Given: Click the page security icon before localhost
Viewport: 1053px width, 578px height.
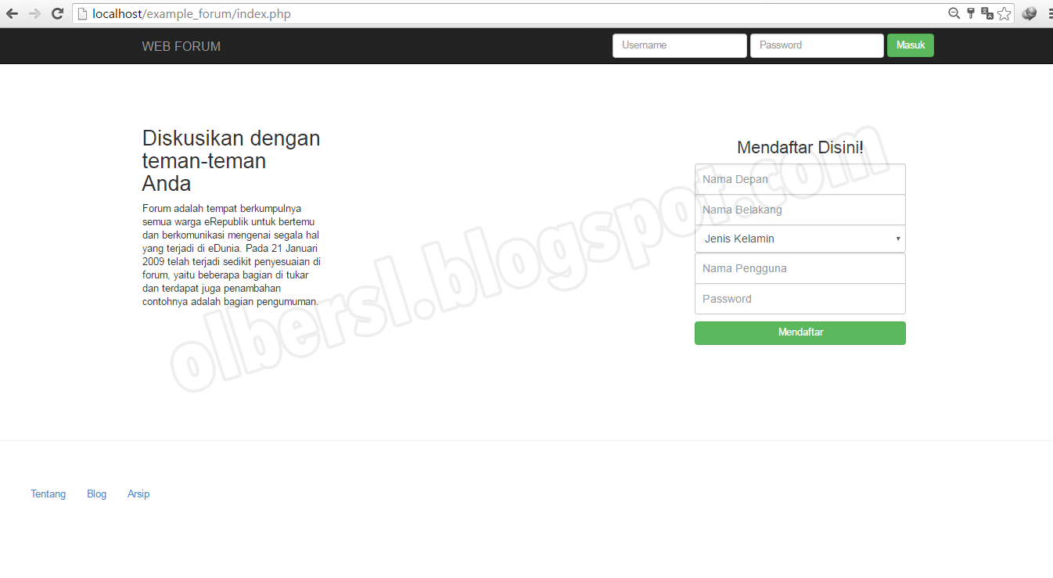Looking at the screenshot, I should tap(82, 13).
